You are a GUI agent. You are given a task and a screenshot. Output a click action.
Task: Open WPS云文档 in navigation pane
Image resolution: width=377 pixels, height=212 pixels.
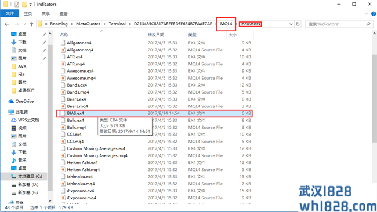pyautogui.click(x=28, y=120)
